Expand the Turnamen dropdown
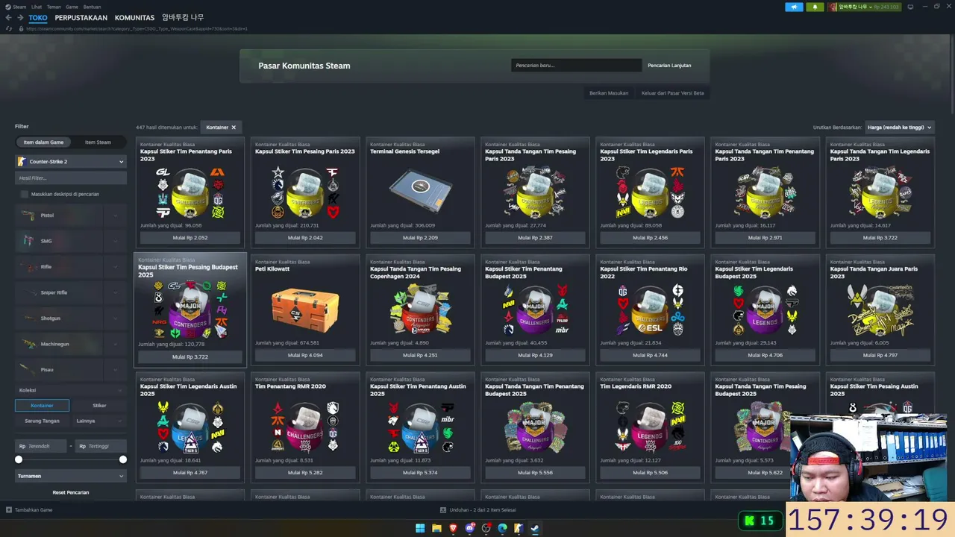 coord(71,476)
